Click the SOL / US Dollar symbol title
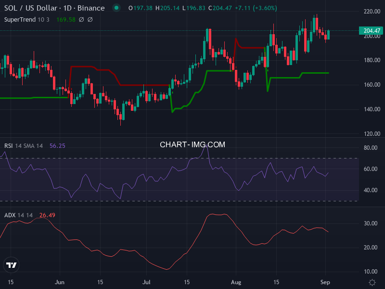The width and height of the screenshot is (385, 289). 54,8
